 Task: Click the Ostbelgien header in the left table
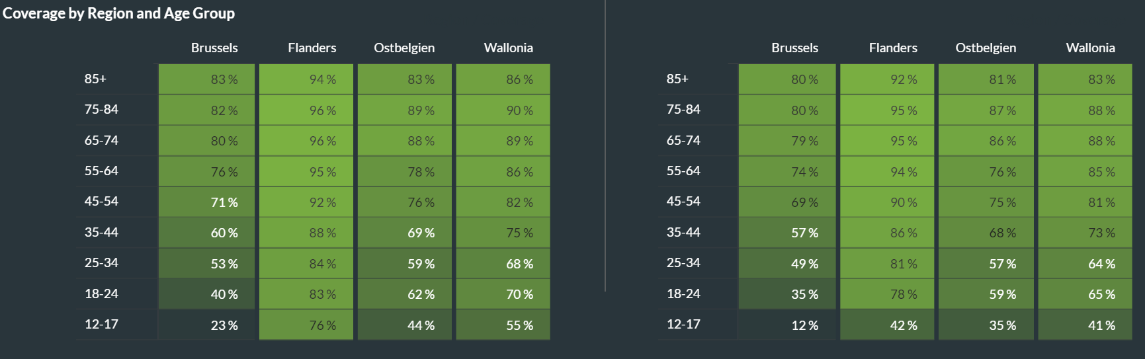404,48
